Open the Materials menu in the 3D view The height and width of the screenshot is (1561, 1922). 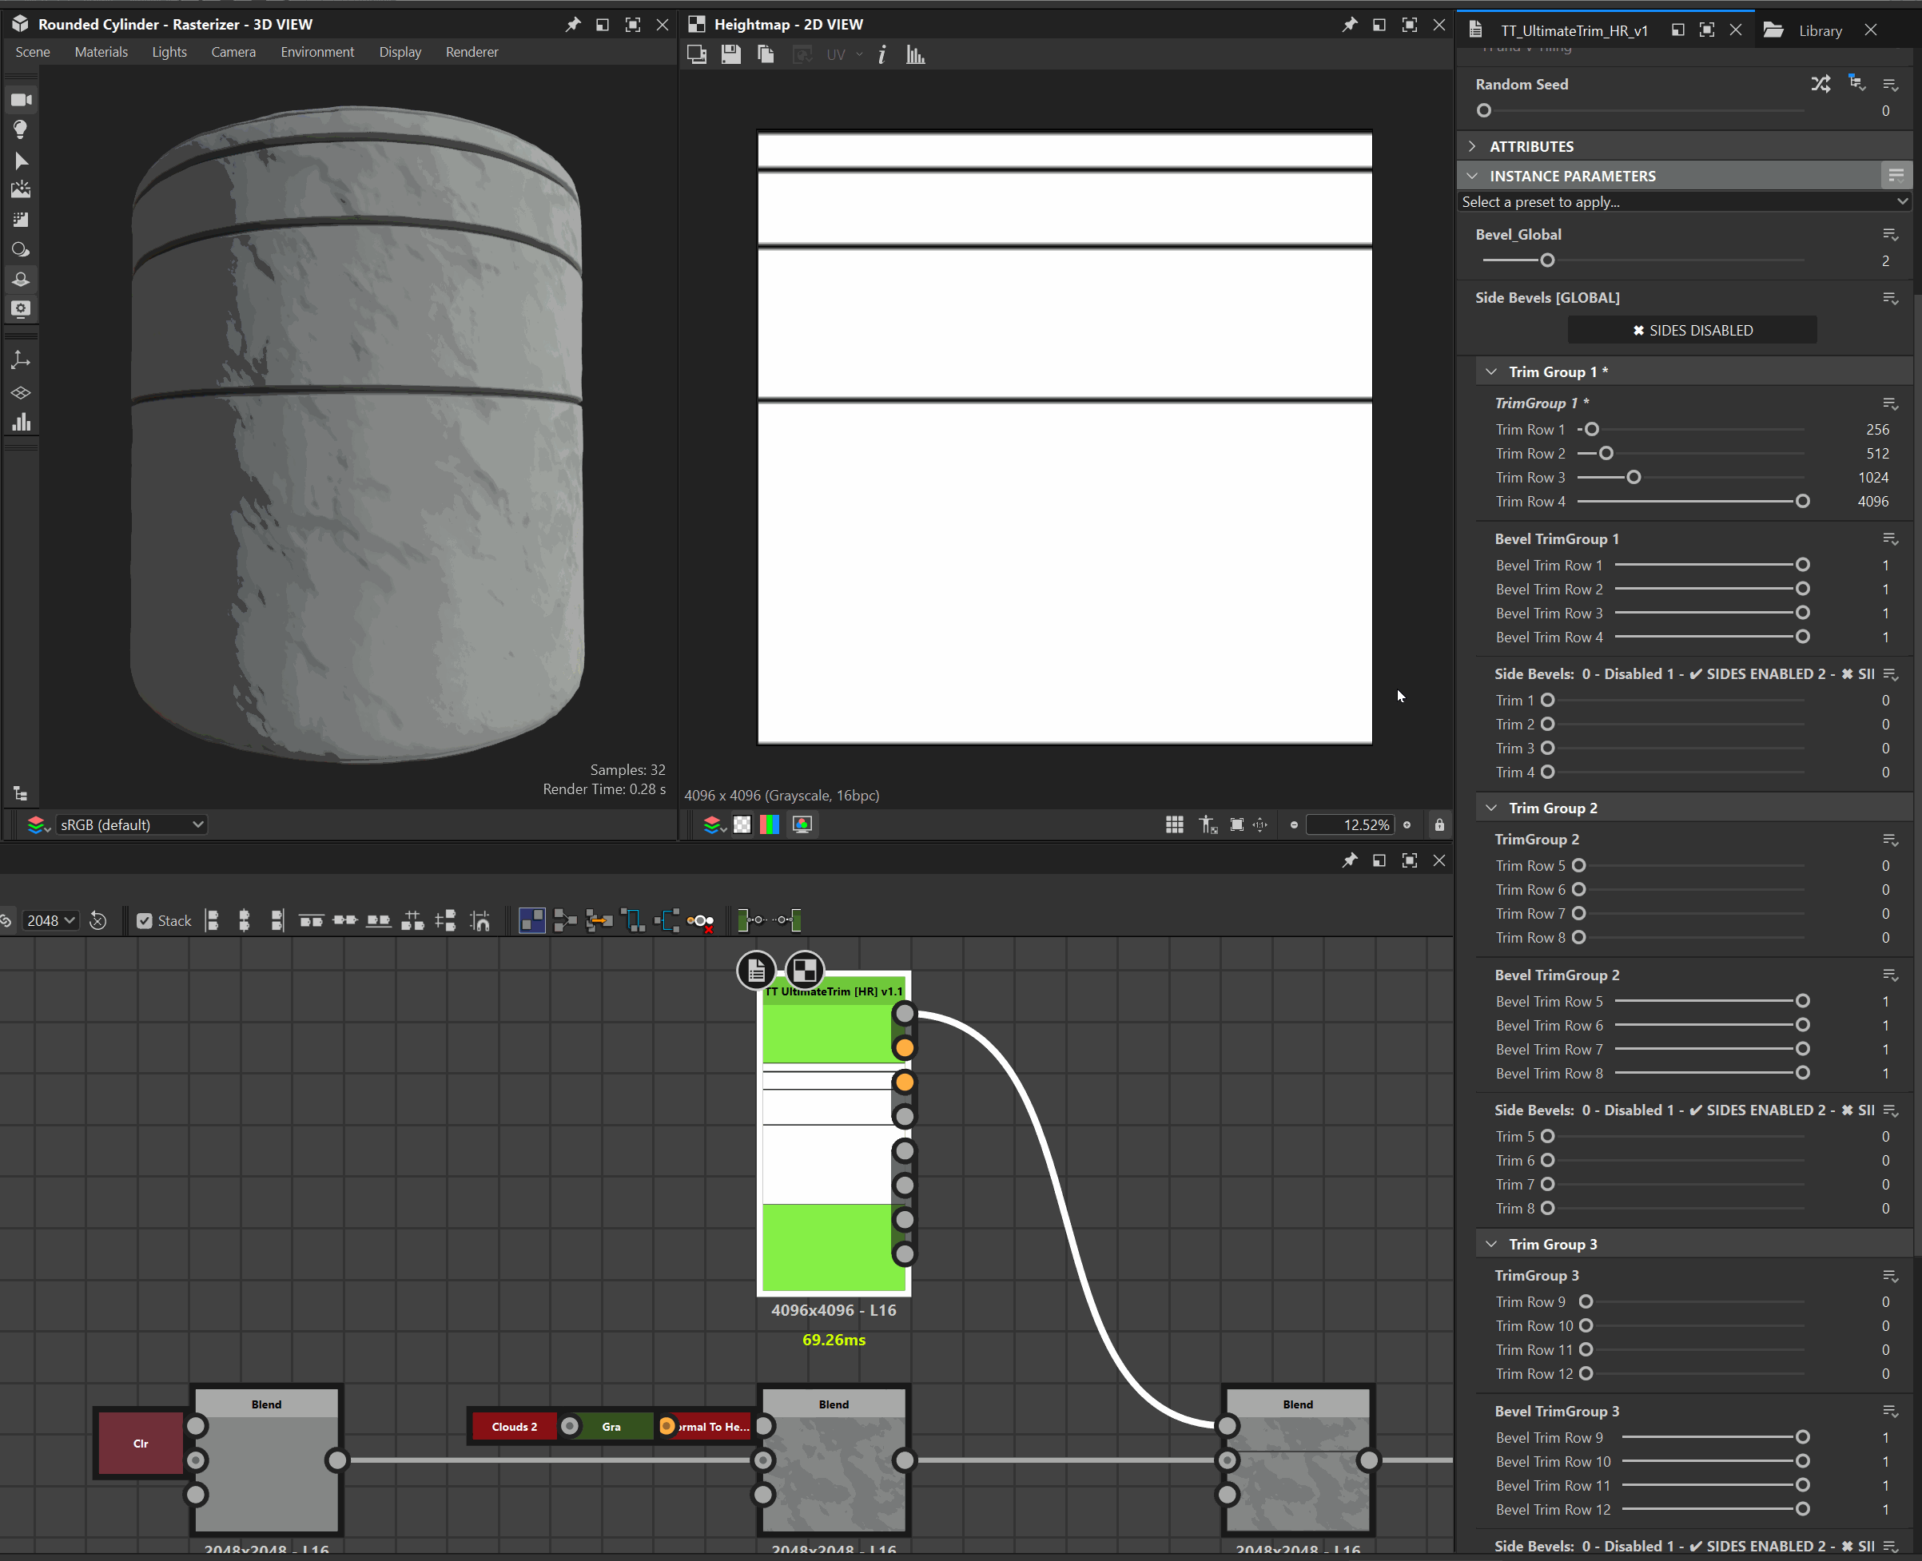pos(101,52)
